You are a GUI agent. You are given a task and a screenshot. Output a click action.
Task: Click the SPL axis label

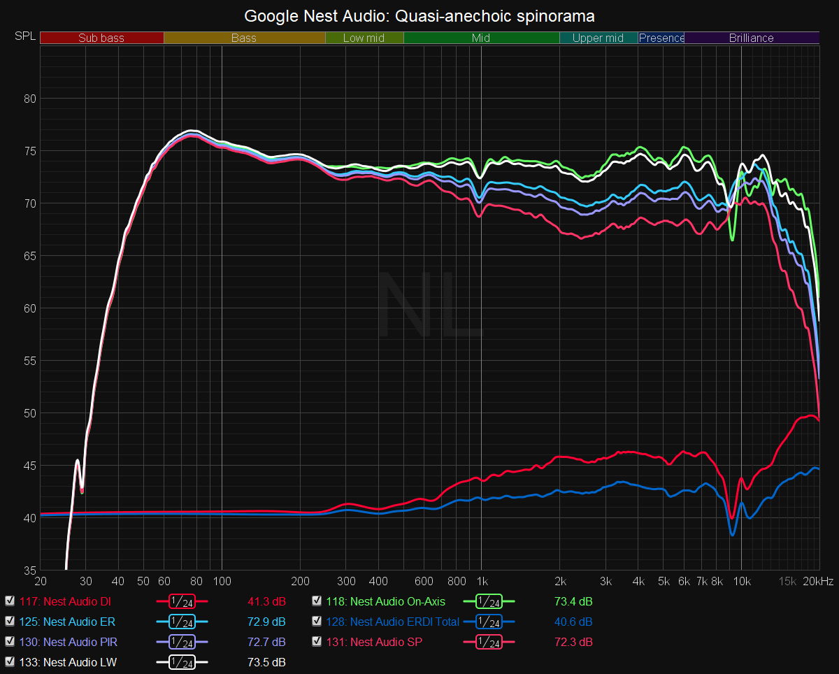[24, 36]
